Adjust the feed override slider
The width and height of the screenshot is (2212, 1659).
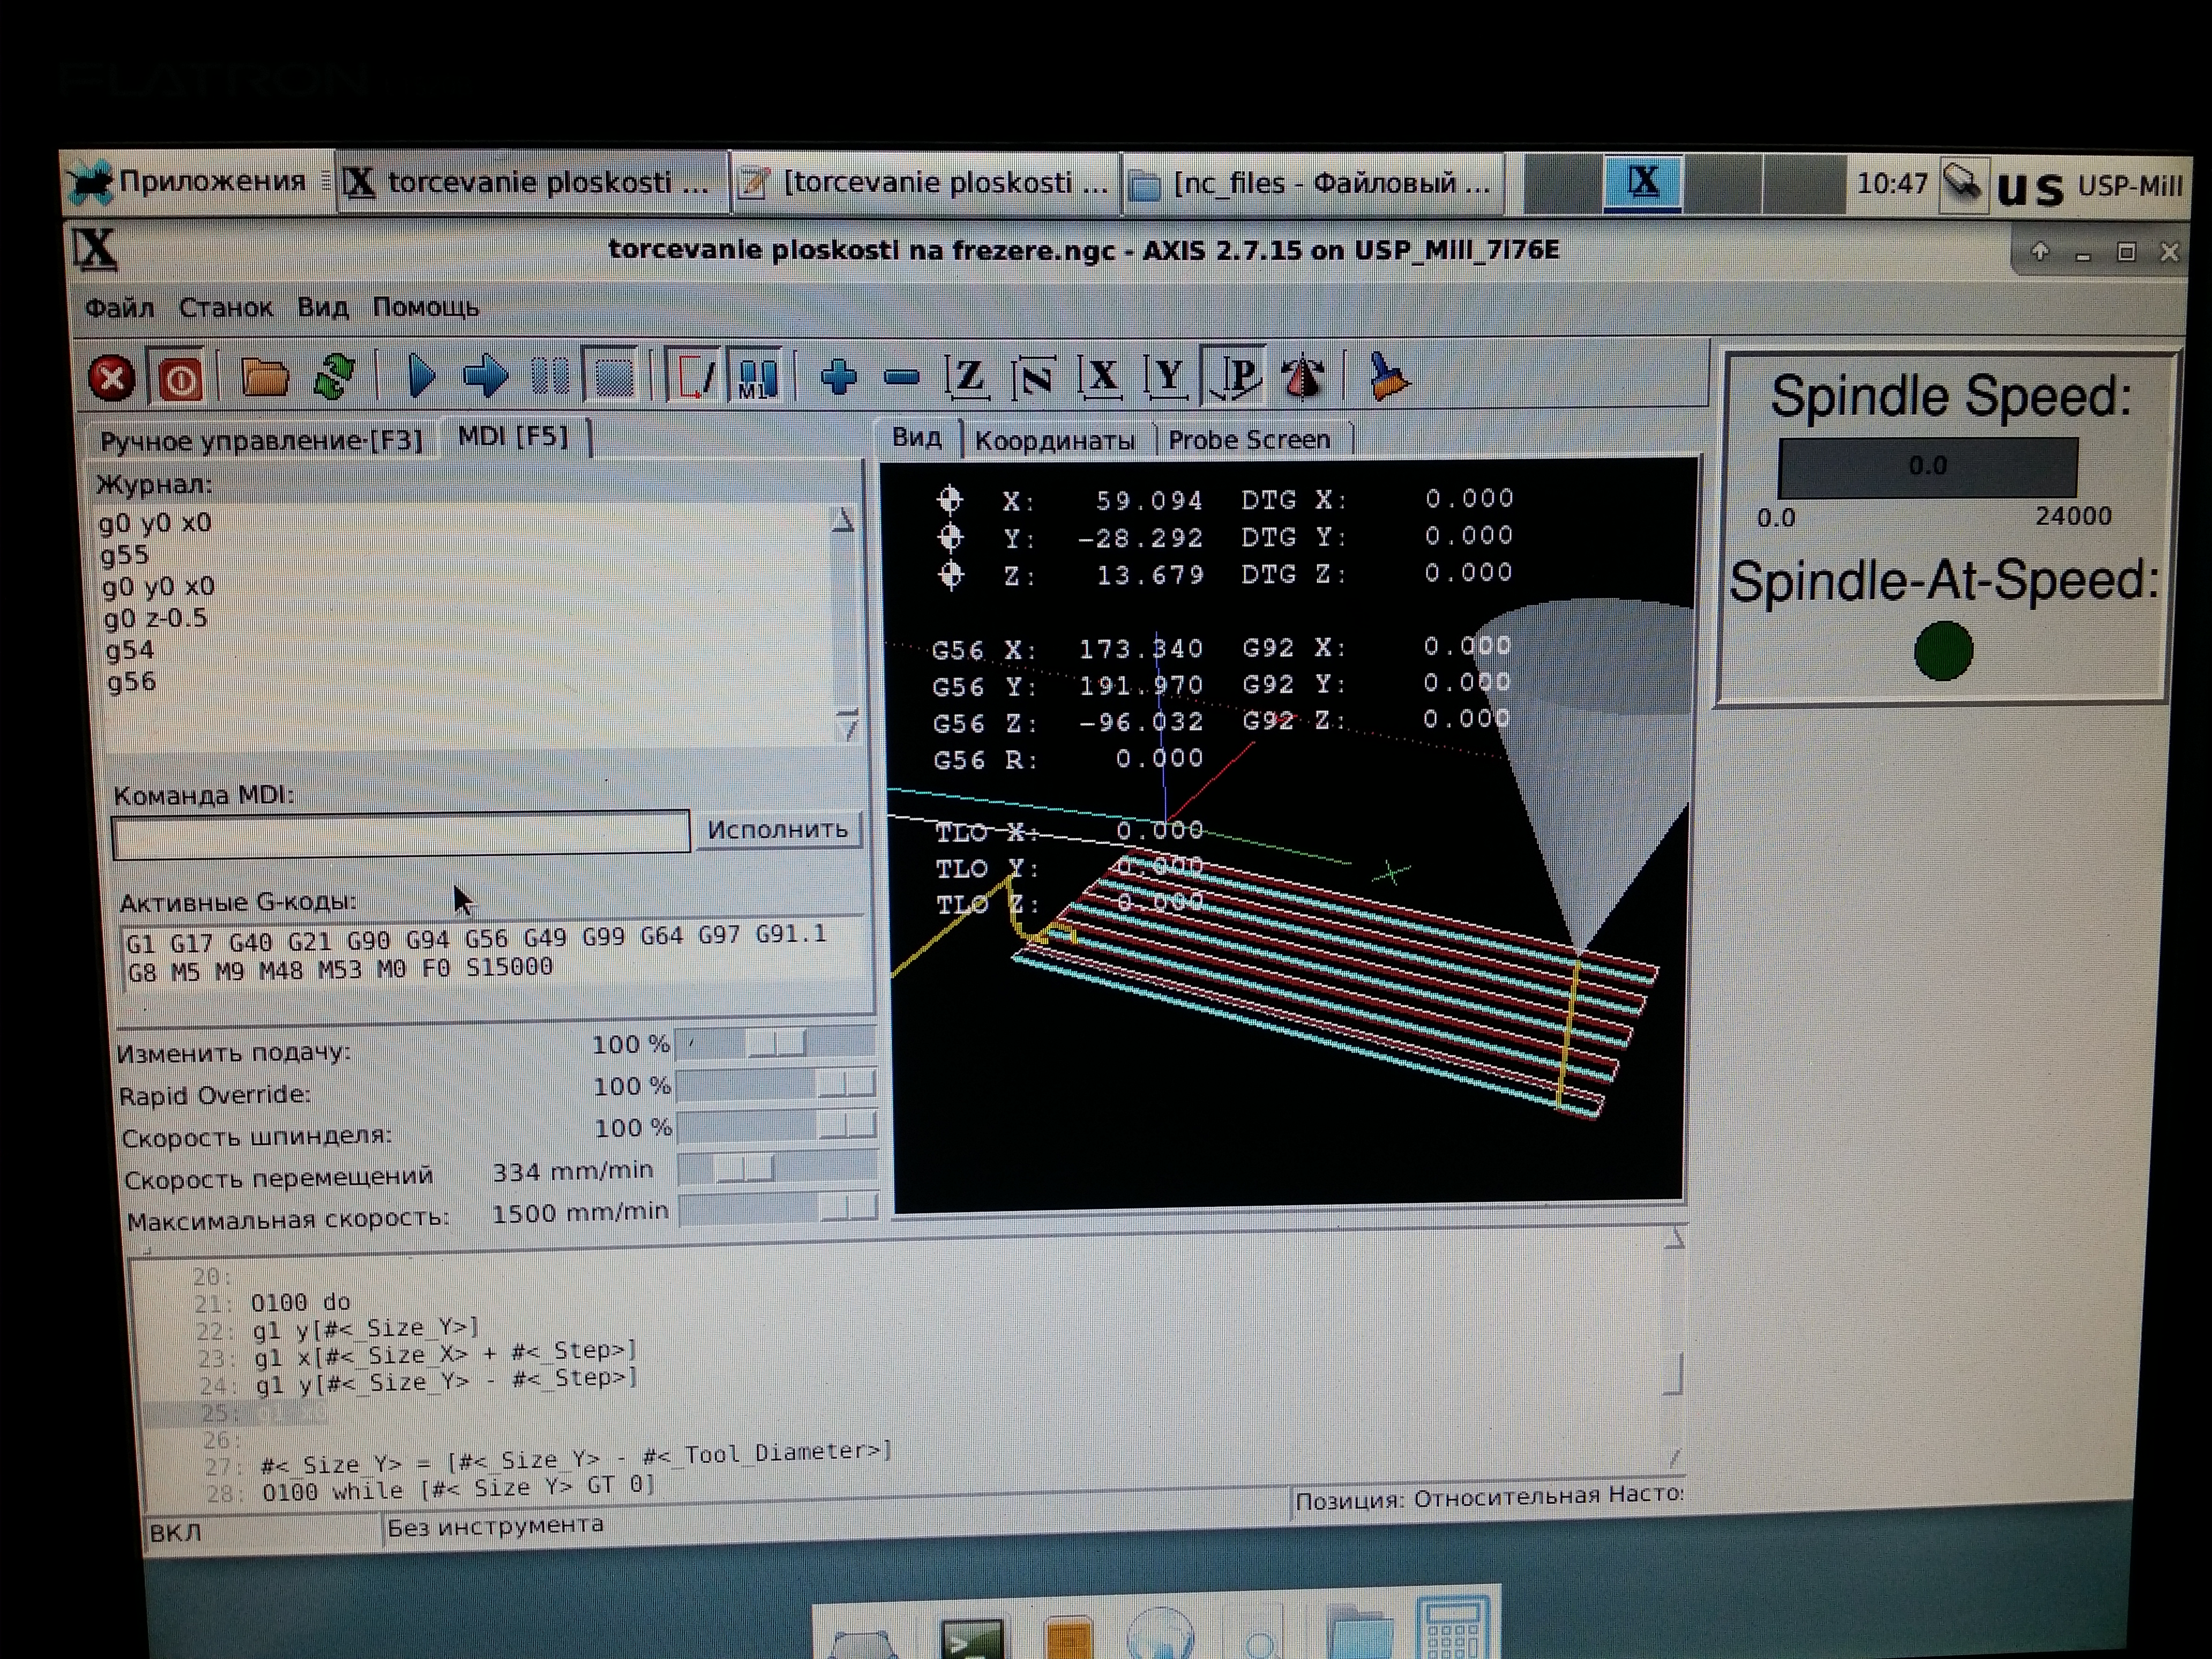click(776, 1044)
